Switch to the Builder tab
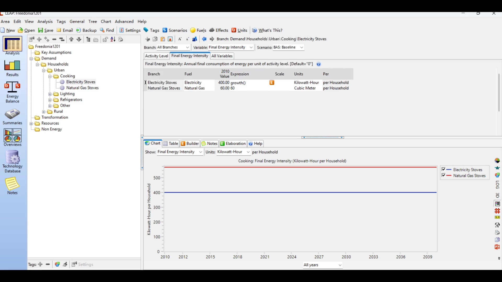This screenshot has width=502, height=282. [190, 144]
